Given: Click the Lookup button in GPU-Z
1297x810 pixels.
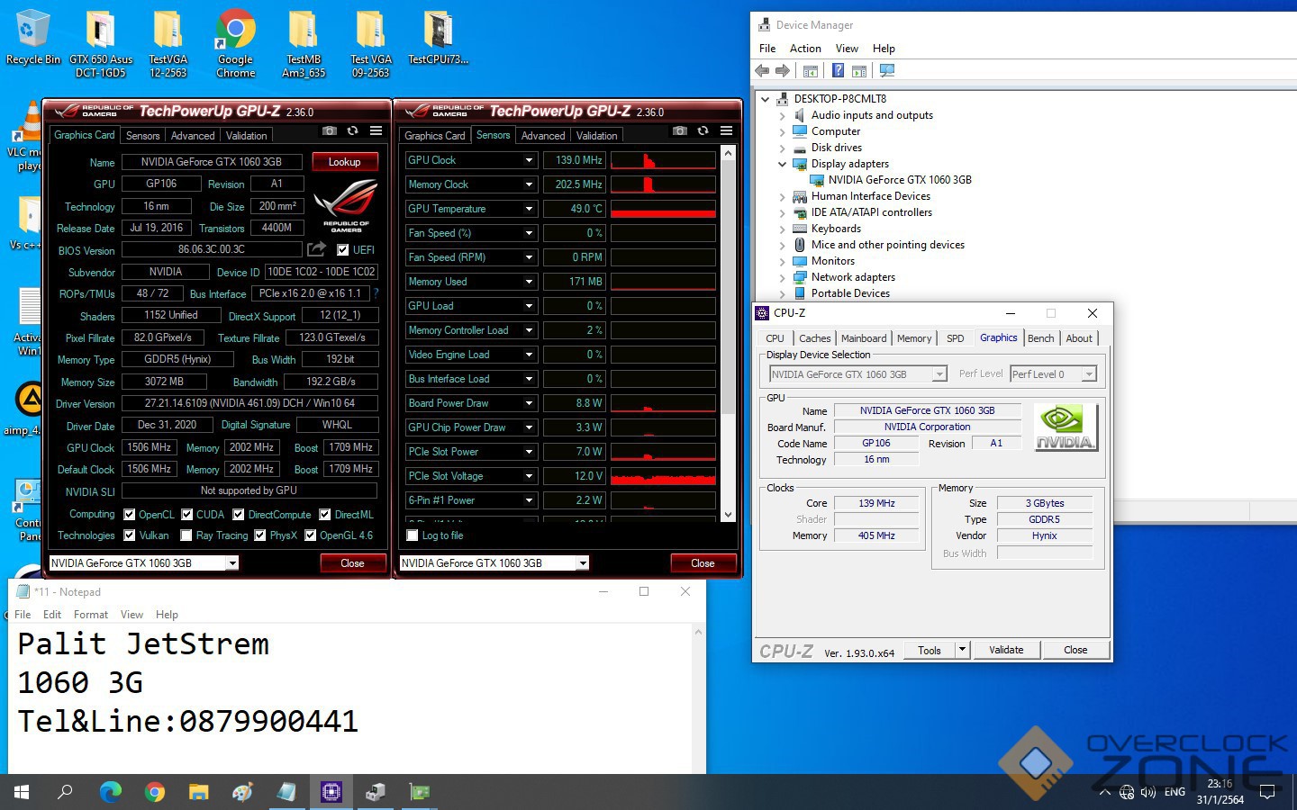Looking at the screenshot, I should [x=344, y=162].
